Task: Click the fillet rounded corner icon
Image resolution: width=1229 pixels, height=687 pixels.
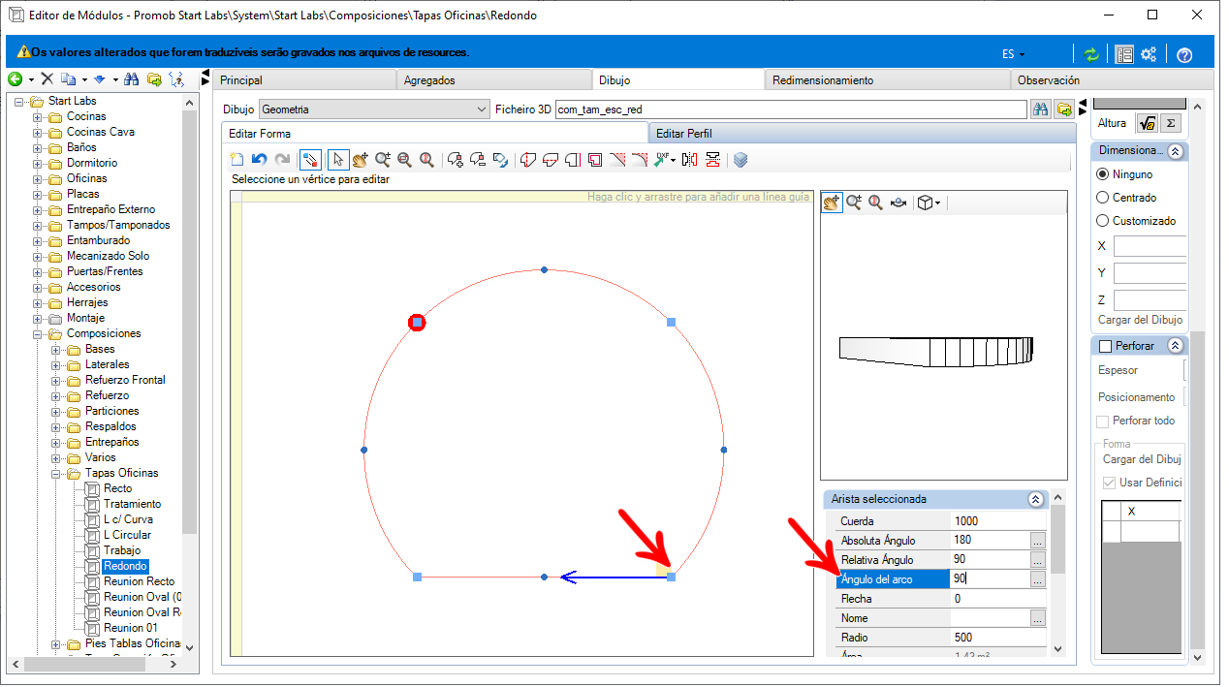Action: pos(639,160)
